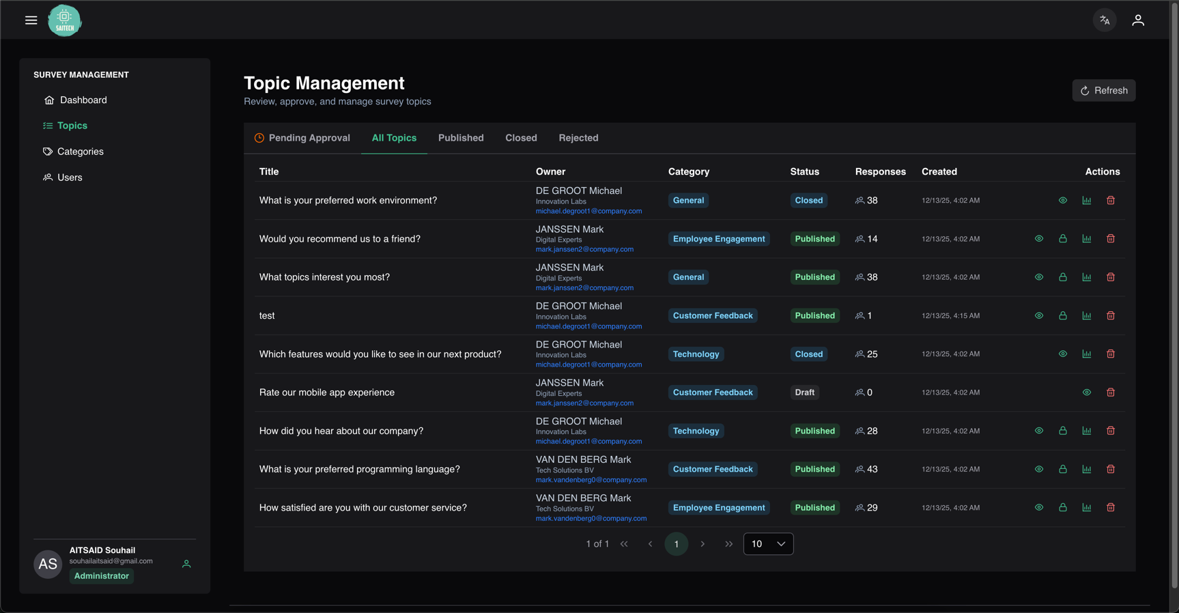The image size is (1179, 613).
Task: Open statistics for 'Would you recommend us to a friend?'
Action: click(x=1087, y=239)
